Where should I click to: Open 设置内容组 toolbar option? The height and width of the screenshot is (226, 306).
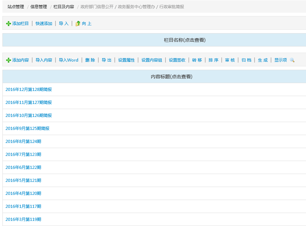click(152, 60)
